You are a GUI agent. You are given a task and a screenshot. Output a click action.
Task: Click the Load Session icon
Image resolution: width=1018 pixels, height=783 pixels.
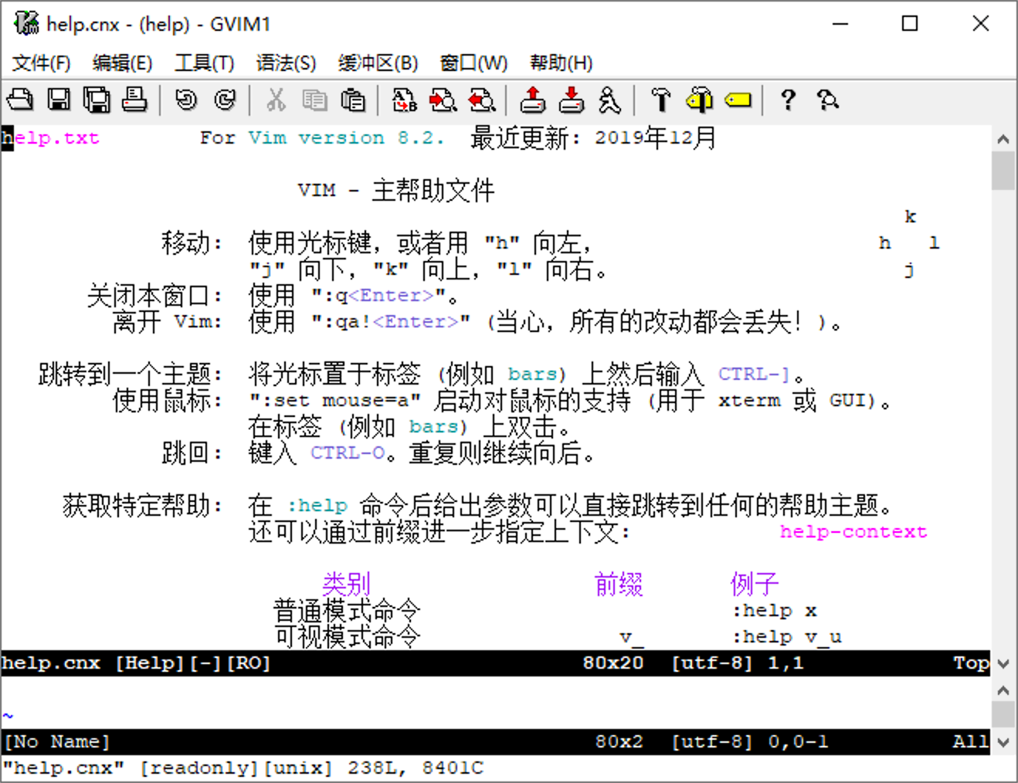tap(532, 100)
